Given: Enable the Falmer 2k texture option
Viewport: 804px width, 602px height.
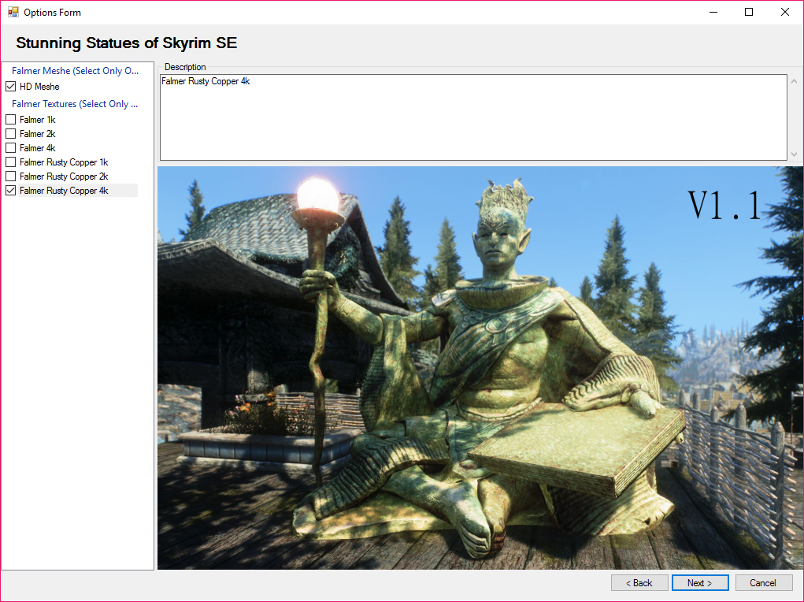Looking at the screenshot, I should (11, 134).
